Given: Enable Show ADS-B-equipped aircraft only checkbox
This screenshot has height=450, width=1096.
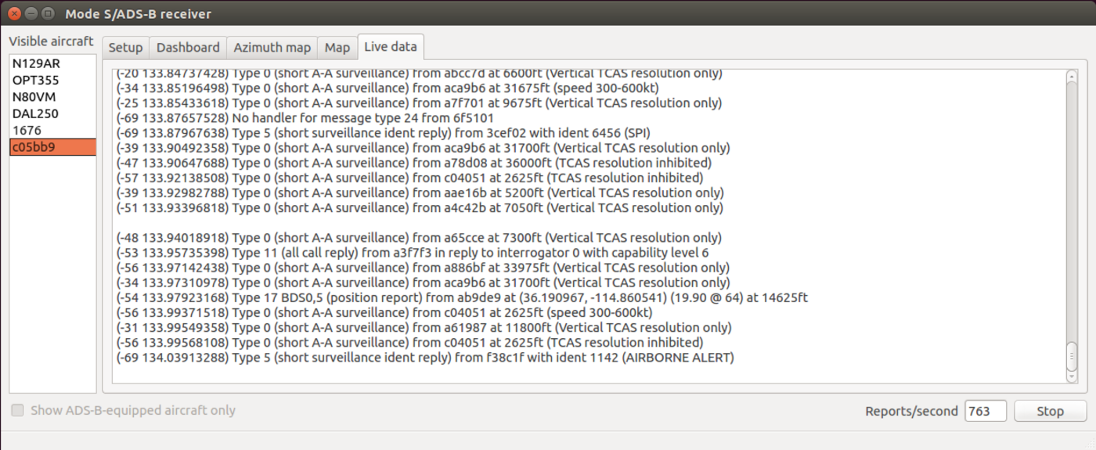Looking at the screenshot, I should point(17,410).
